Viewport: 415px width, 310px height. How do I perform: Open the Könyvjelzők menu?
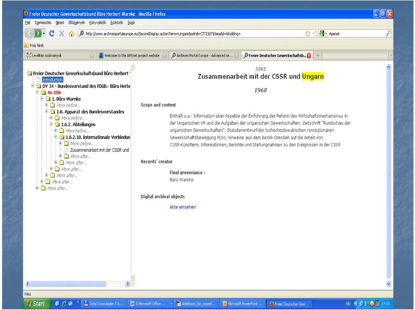coord(98,23)
